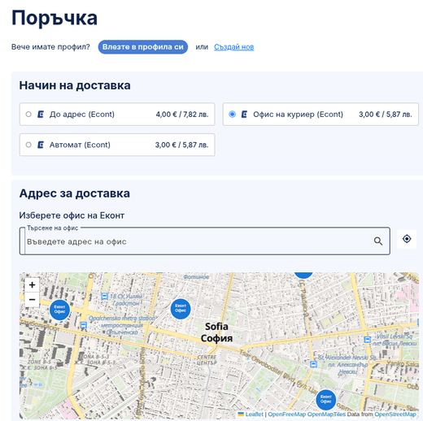Click the Vasil Levski Sq metro station icon
Image resolution: width=423 pixels, height=421 pixels.
[x=368, y=340]
